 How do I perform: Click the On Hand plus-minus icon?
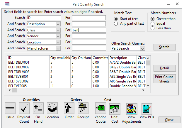(38, 108)
